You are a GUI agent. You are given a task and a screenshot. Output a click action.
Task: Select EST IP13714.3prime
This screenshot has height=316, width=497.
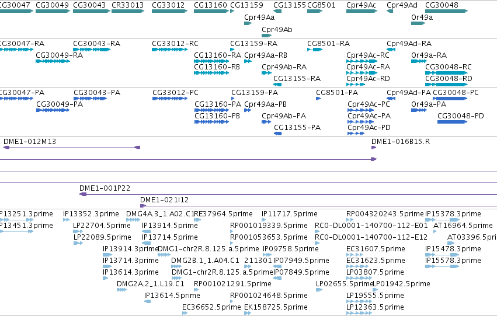107,266
